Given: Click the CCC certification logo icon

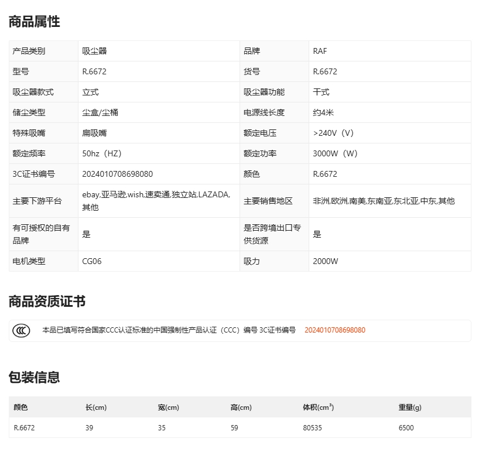Looking at the screenshot, I should (x=21, y=331).
